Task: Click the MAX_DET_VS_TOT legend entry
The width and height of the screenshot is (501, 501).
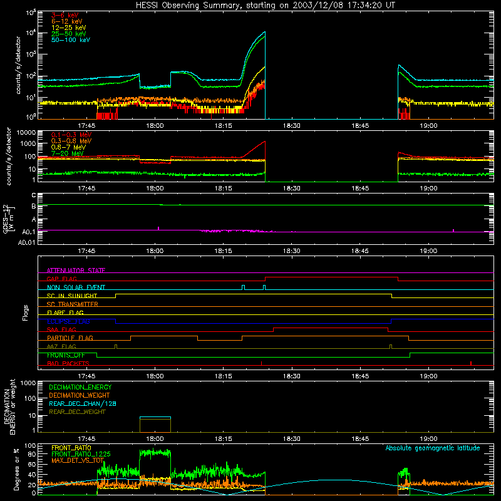Action: point(78,460)
